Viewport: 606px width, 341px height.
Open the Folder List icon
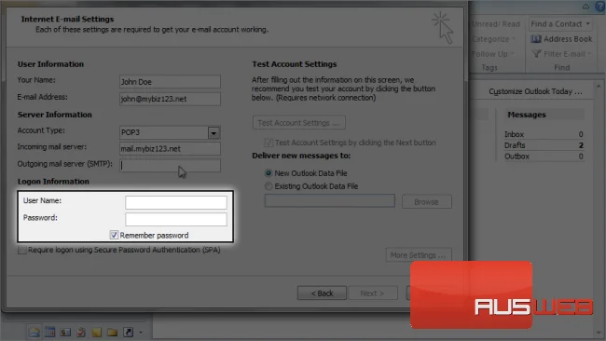tap(112, 332)
